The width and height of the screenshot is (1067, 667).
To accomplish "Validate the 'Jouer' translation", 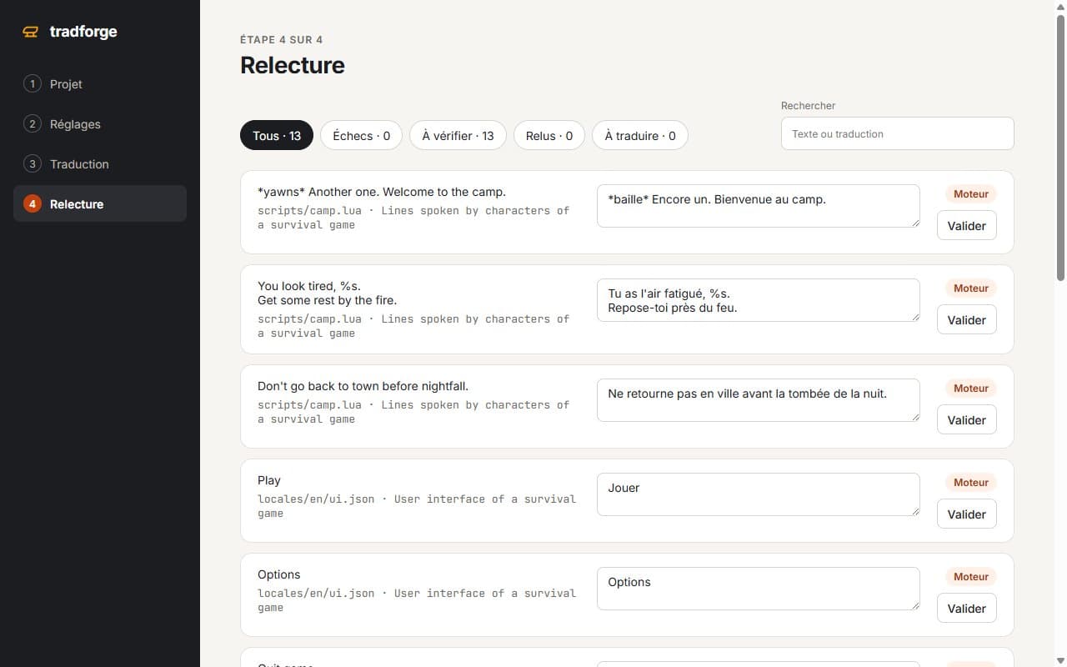I will click(967, 514).
